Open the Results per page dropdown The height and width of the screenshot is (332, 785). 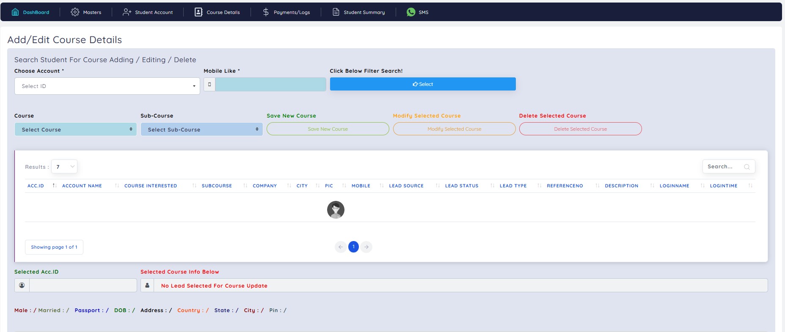click(x=64, y=167)
